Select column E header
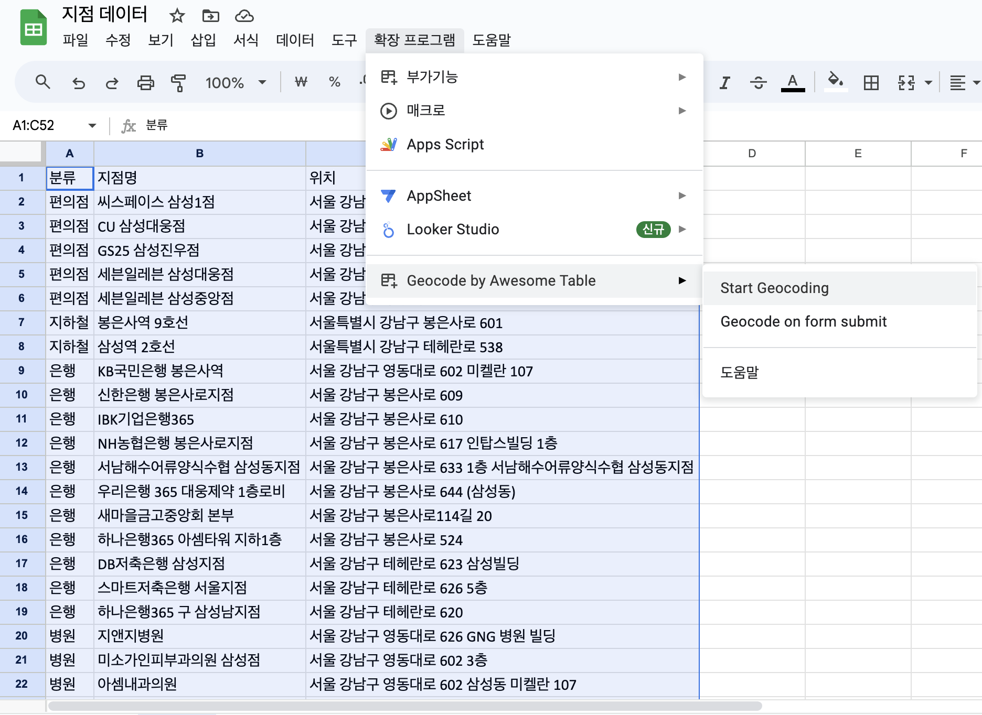 [858, 154]
